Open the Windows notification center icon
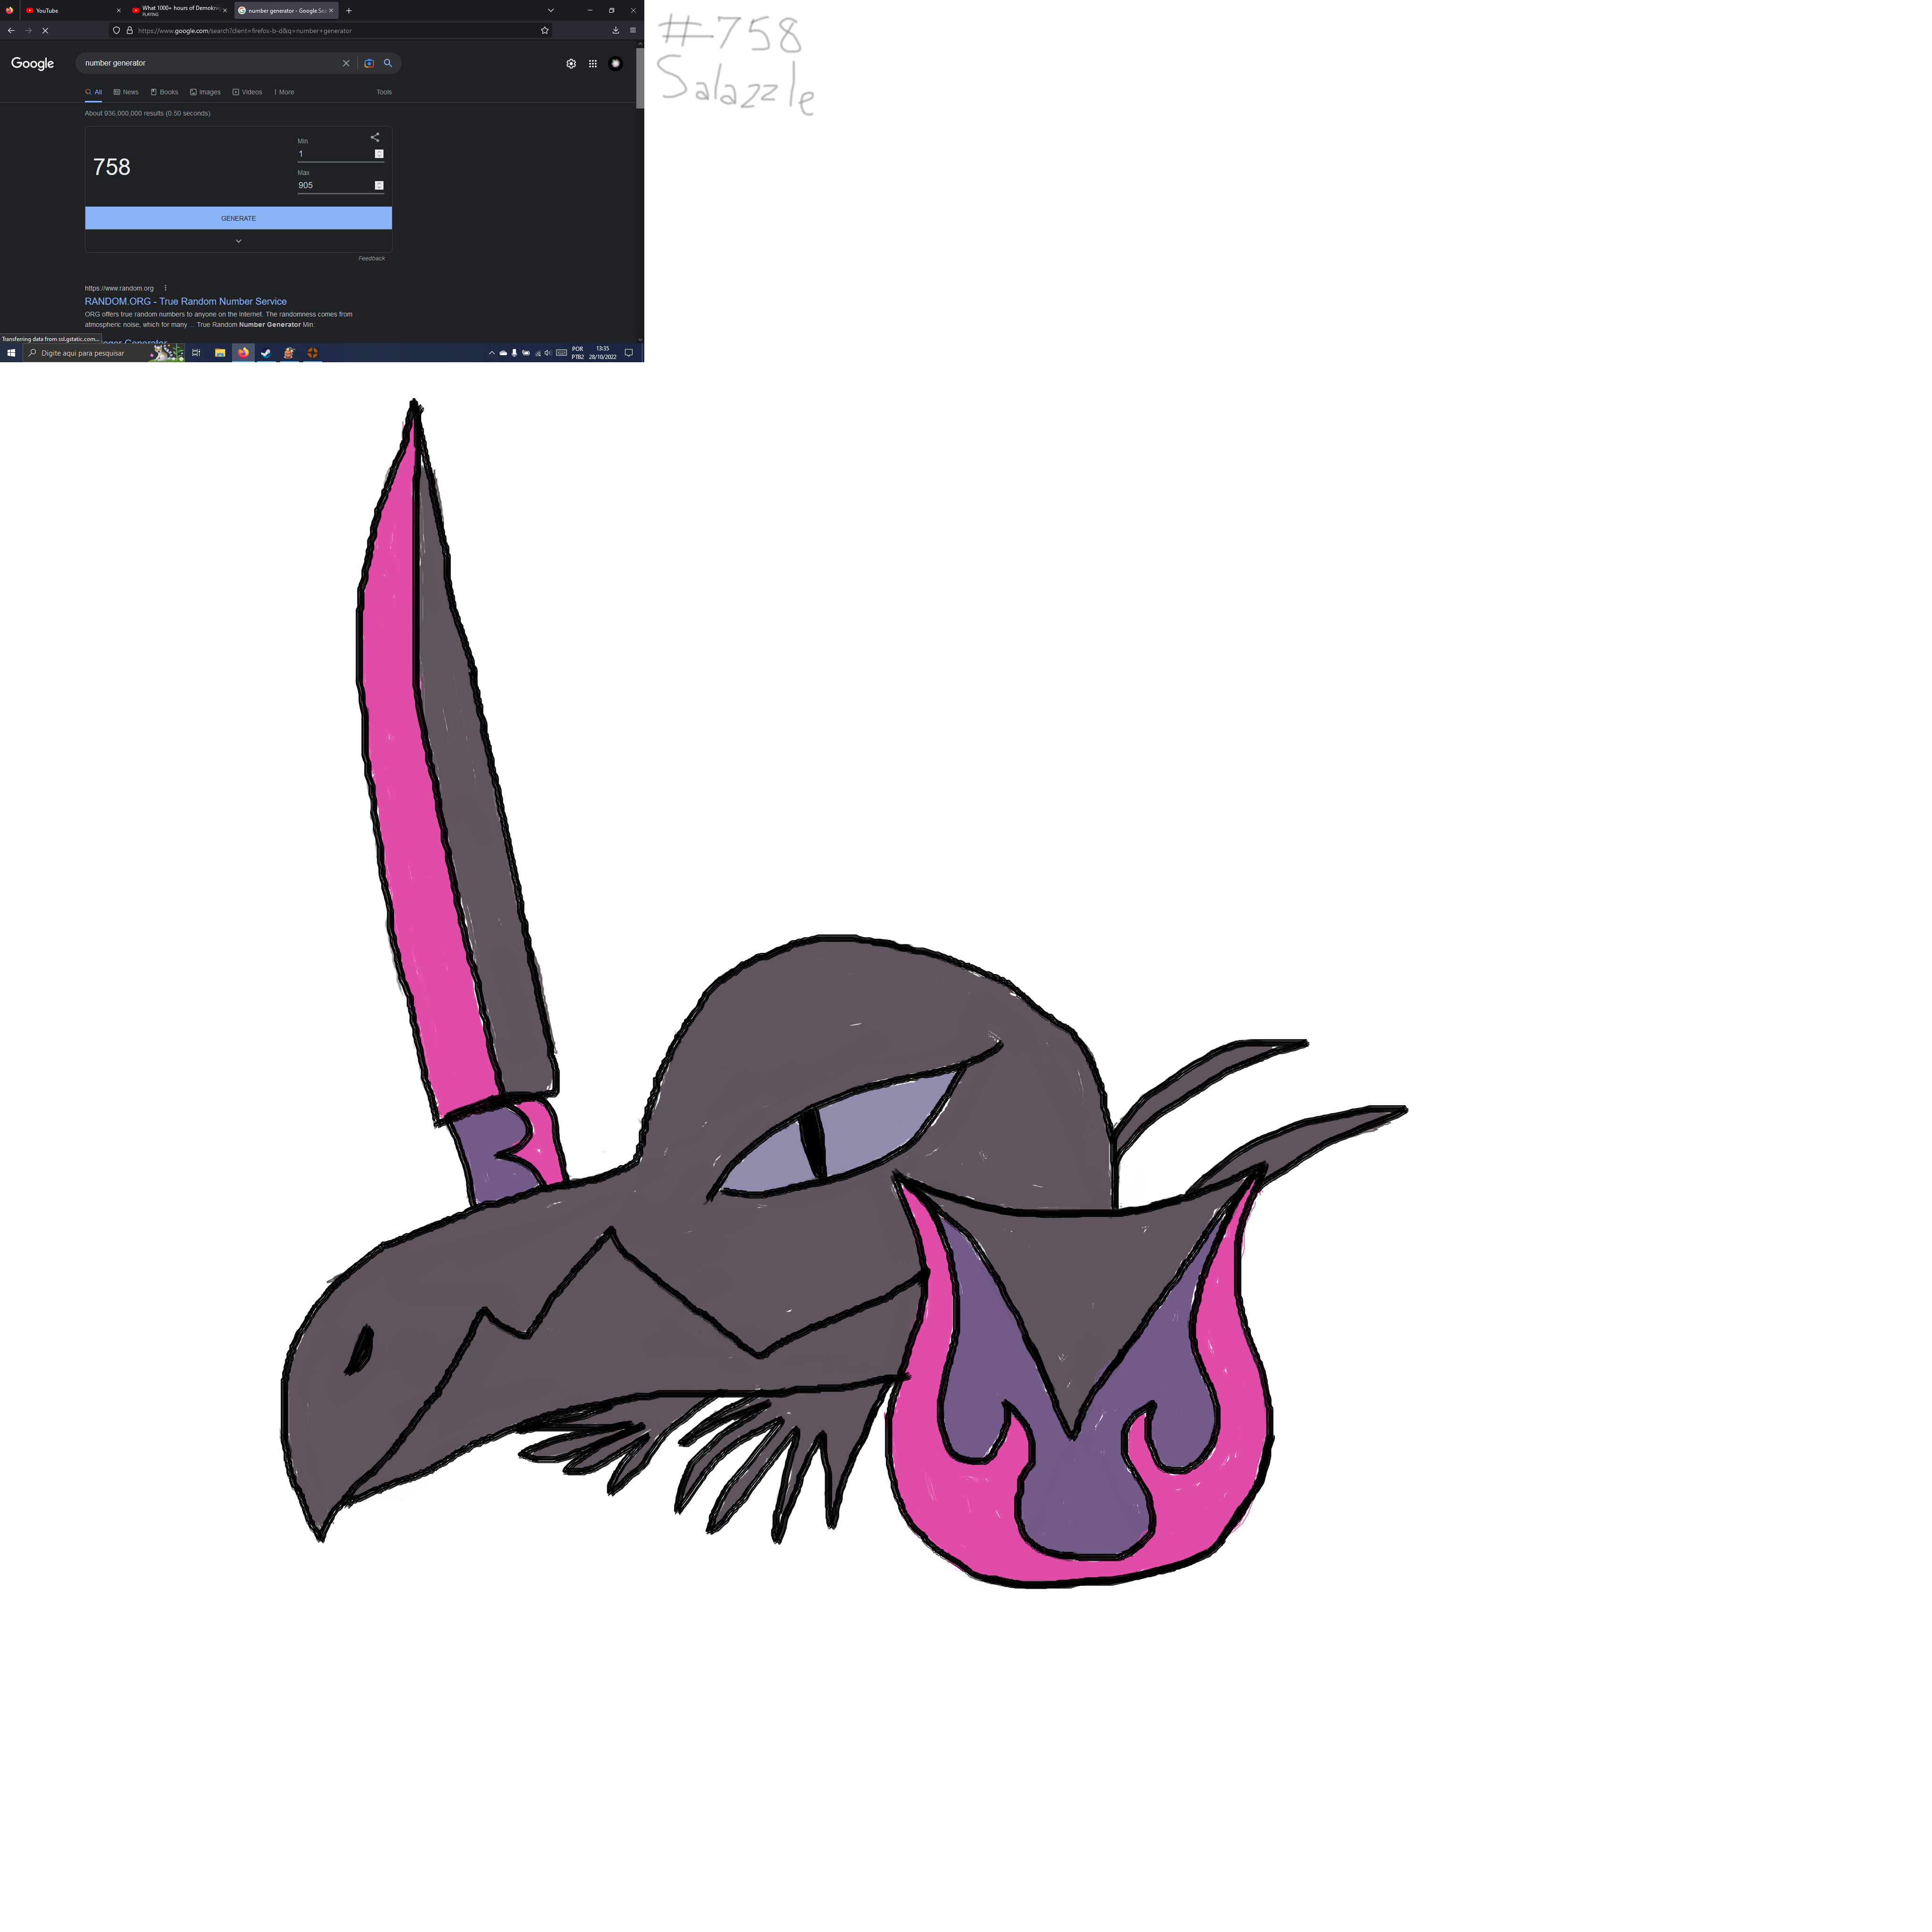The height and width of the screenshot is (1932, 1932). (x=629, y=353)
